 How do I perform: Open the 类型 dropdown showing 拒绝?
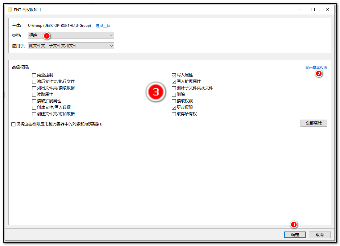71,35
